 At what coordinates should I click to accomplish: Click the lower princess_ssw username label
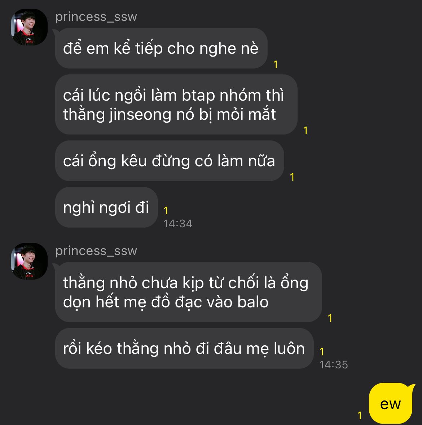(96, 251)
